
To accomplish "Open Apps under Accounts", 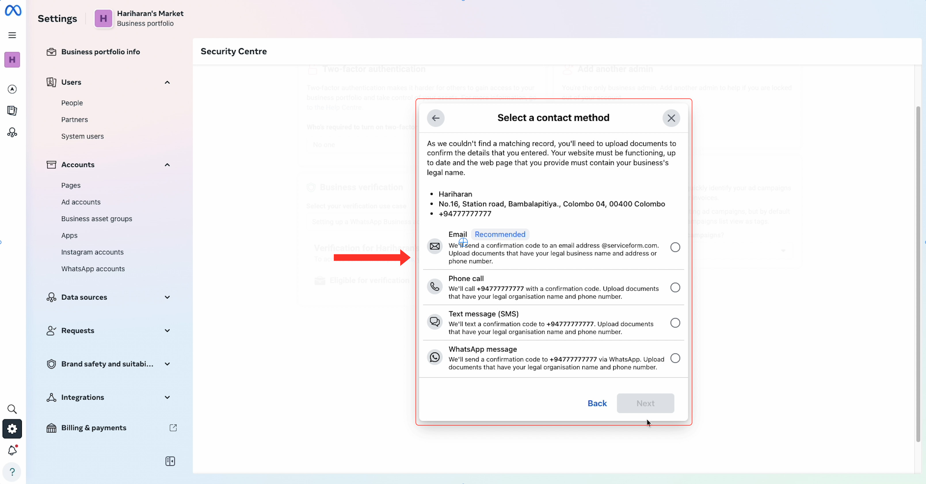I will (69, 236).
